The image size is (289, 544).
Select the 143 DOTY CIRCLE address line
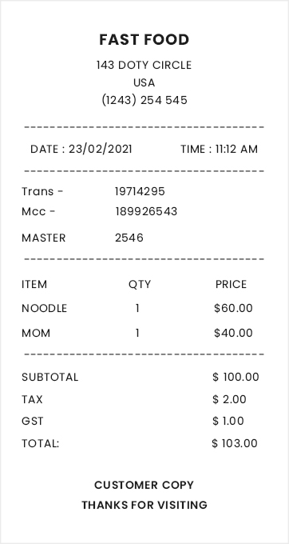(x=144, y=65)
